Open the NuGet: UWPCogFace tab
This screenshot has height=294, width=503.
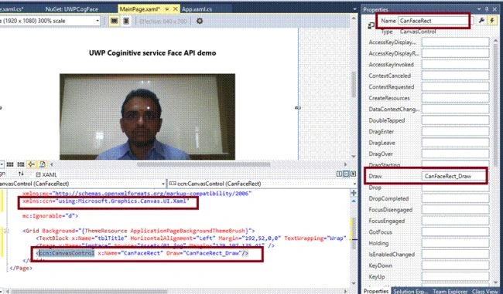[x=71, y=9]
